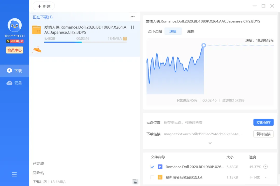Create a new task with 新建 button
Image resolution: width=280 pixels, height=186 pixels.
tap(44, 6)
